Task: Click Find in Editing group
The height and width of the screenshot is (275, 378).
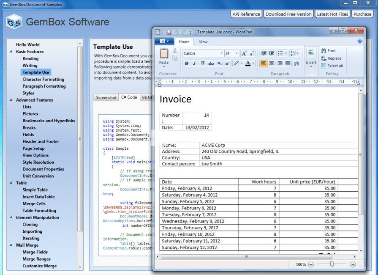Action: pos(328,50)
